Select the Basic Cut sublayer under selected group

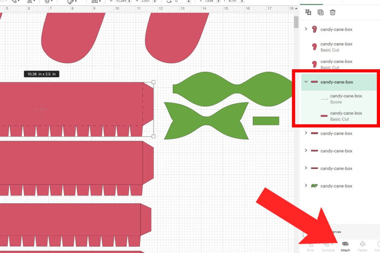coord(345,116)
